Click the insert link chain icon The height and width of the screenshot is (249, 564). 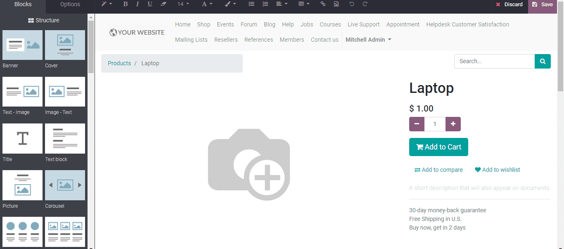point(323,4)
